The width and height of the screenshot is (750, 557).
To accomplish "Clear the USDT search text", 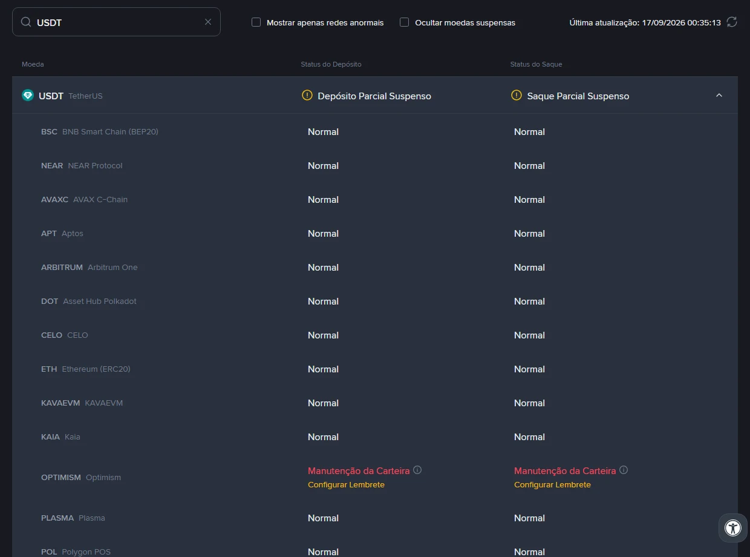I will pos(208,22).
